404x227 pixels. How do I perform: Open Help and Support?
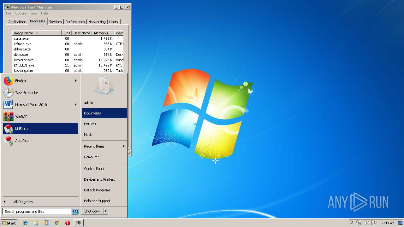pyautogui.click(x=104, y=201)
